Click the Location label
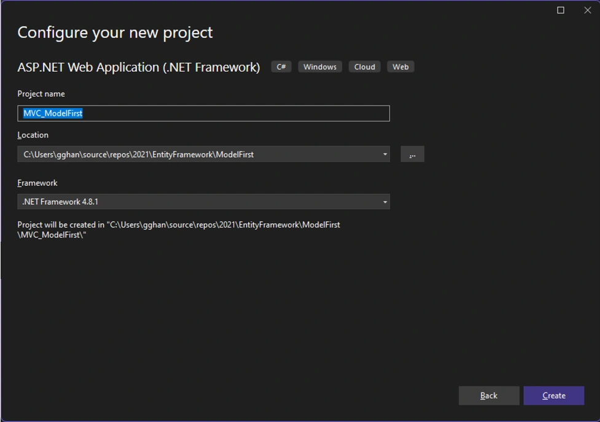This screenshot has width=600, height=422. point(33,135)
